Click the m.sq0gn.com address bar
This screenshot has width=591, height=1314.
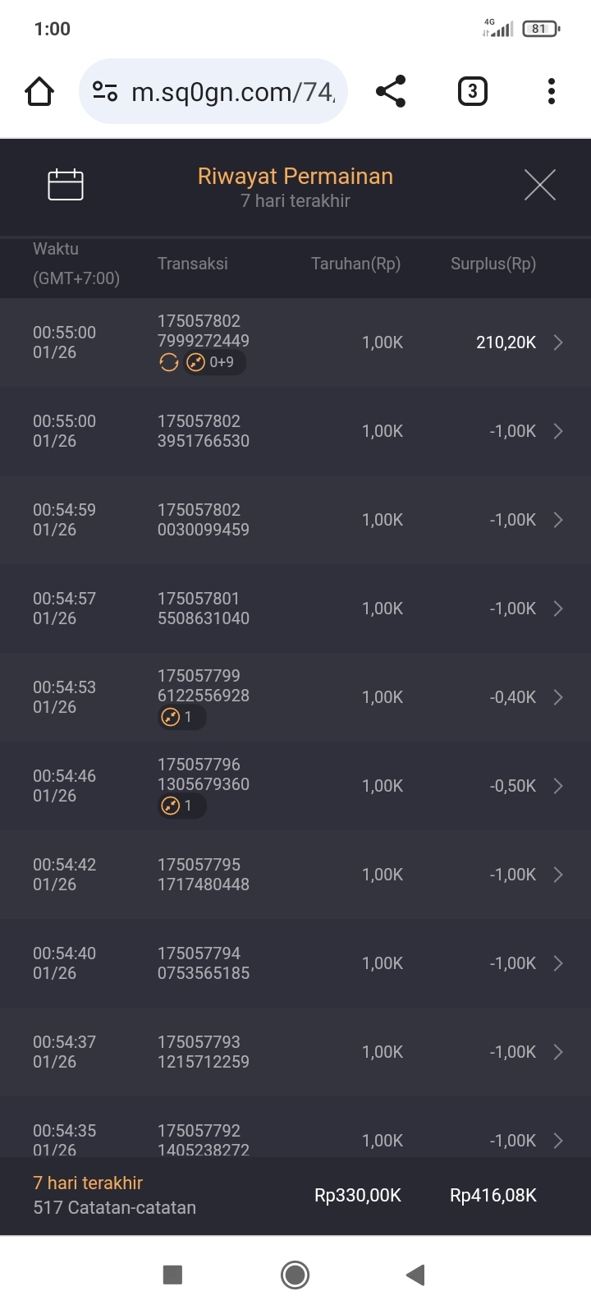click(x=232, y=91)
